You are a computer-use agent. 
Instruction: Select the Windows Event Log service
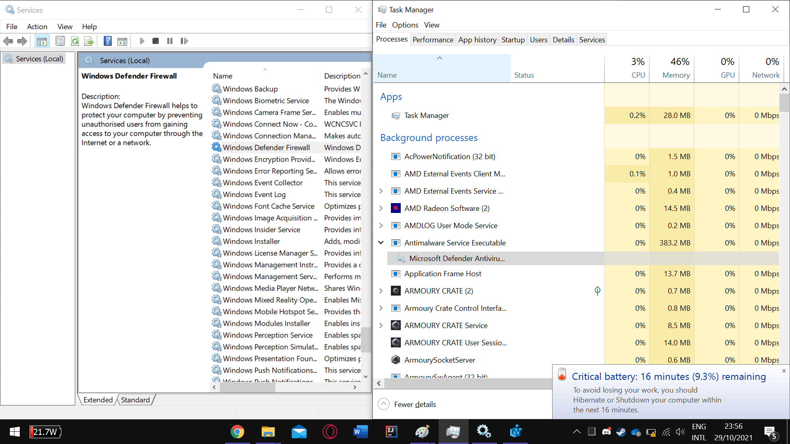tap(254, 194)
